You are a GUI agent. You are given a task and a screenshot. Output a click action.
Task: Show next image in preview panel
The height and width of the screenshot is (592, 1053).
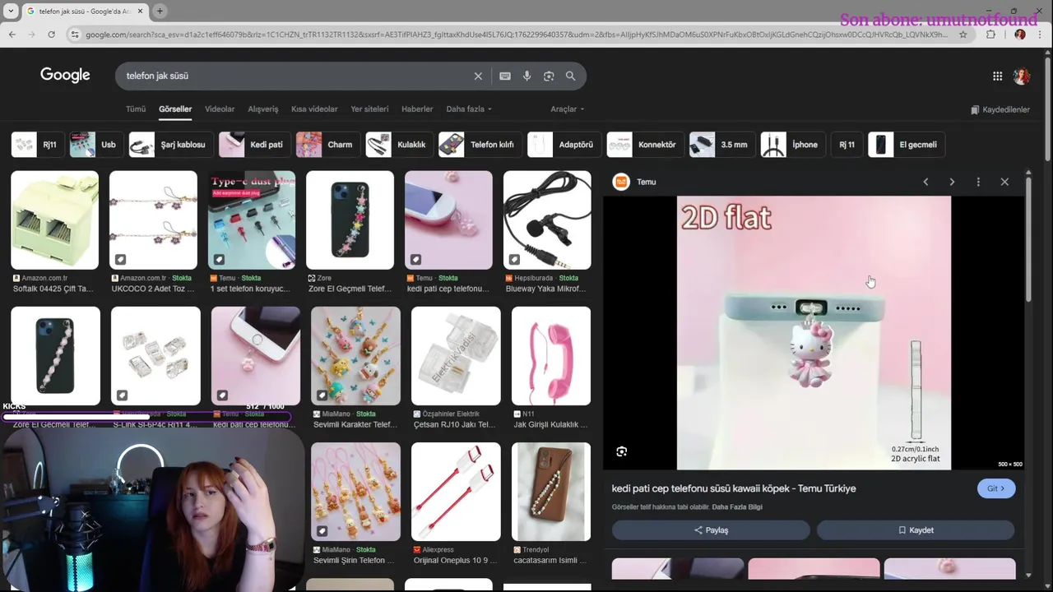(952, 182)
